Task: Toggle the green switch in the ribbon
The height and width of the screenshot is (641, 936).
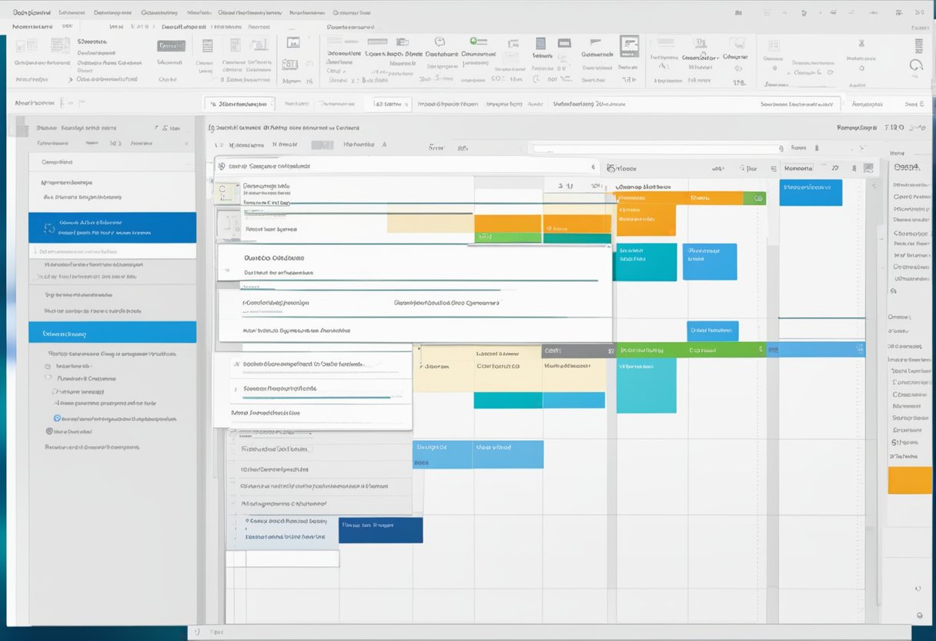Action: [478, 42]
